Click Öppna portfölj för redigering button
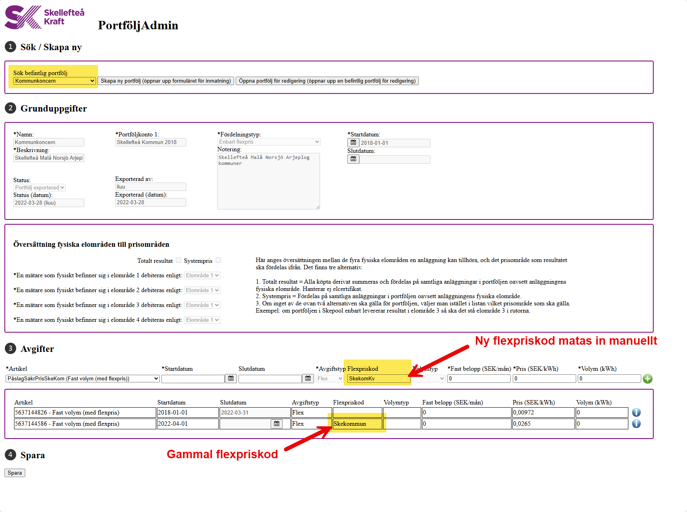Viewport: 687px width, 512px height. click(x=327, y=81)
